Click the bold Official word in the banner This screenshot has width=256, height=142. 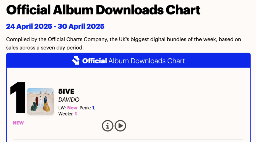94,61
